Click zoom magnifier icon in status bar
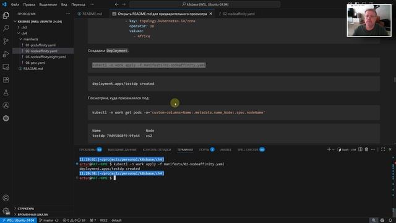Viewport: 396px width, 223px height. (x=374, y=221)
